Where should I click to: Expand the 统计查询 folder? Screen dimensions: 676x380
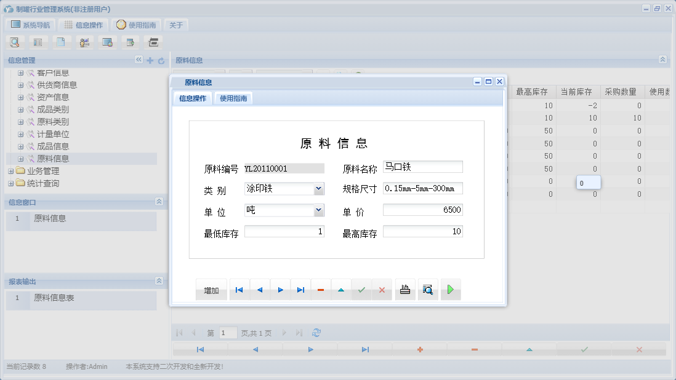(x=11, y=184)
